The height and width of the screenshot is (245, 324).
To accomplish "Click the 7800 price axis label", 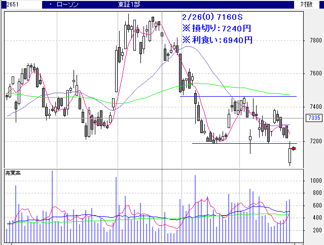I will pyautogui.click(x=314, y=40).
